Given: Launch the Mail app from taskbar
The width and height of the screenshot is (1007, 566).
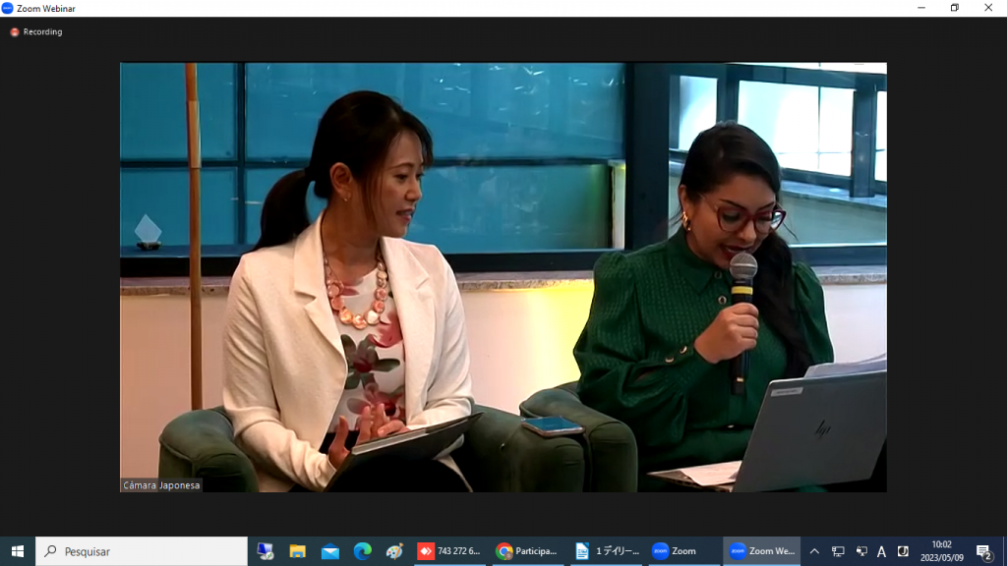Looking at the screenshot, I should click(329, 551).
